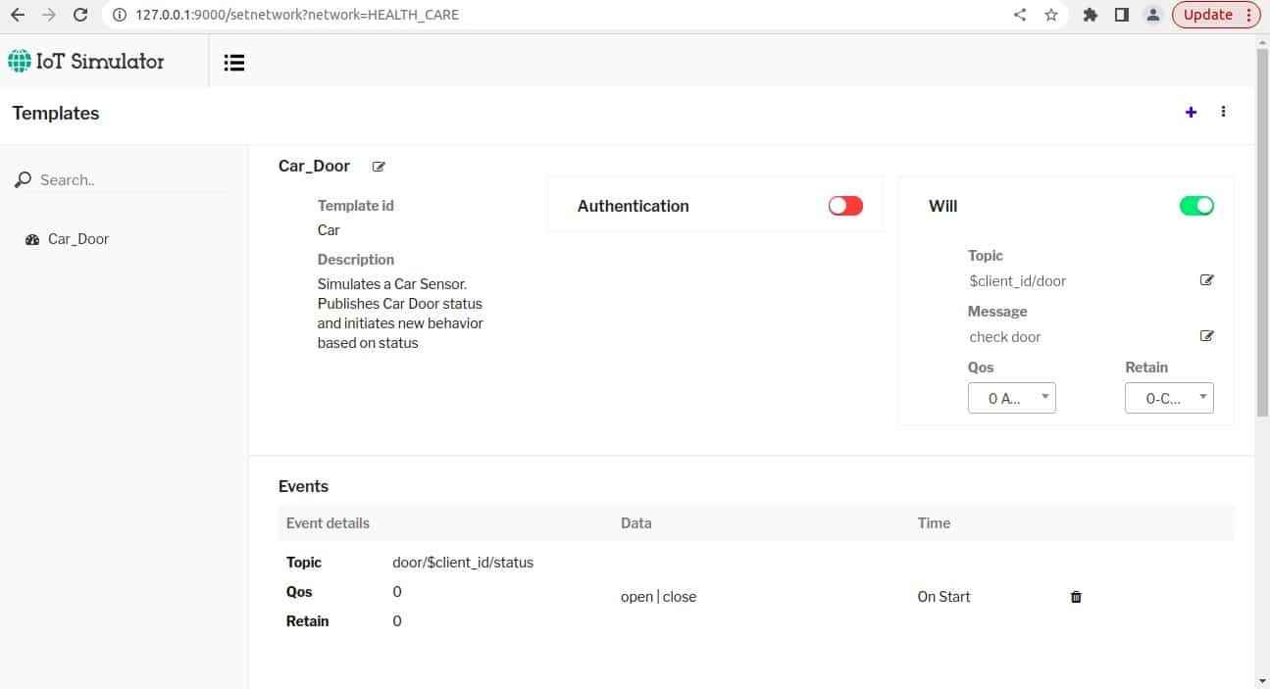The image size is (1270, 689).
Task: Click Template id value "Car"
Action: click(329, 230)
